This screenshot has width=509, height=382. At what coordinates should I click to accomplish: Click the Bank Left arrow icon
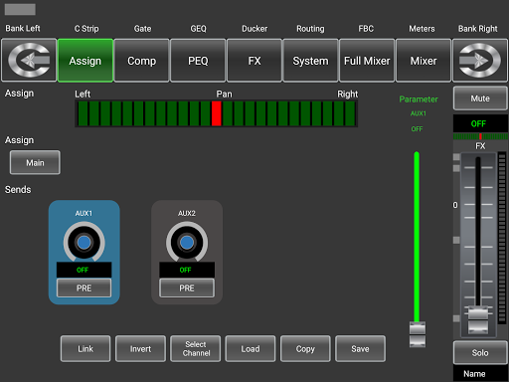click(x=29, y=60)
